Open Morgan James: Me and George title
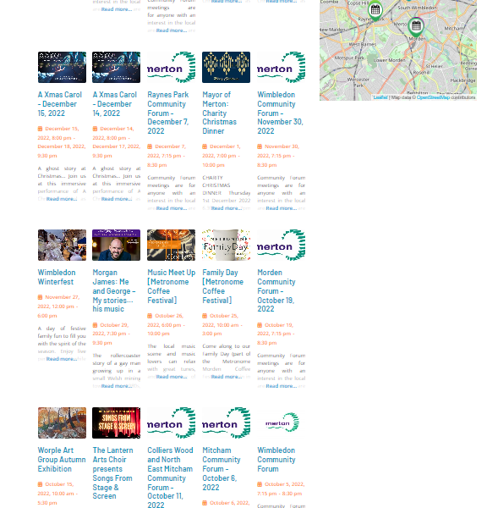 click(114, 290)
